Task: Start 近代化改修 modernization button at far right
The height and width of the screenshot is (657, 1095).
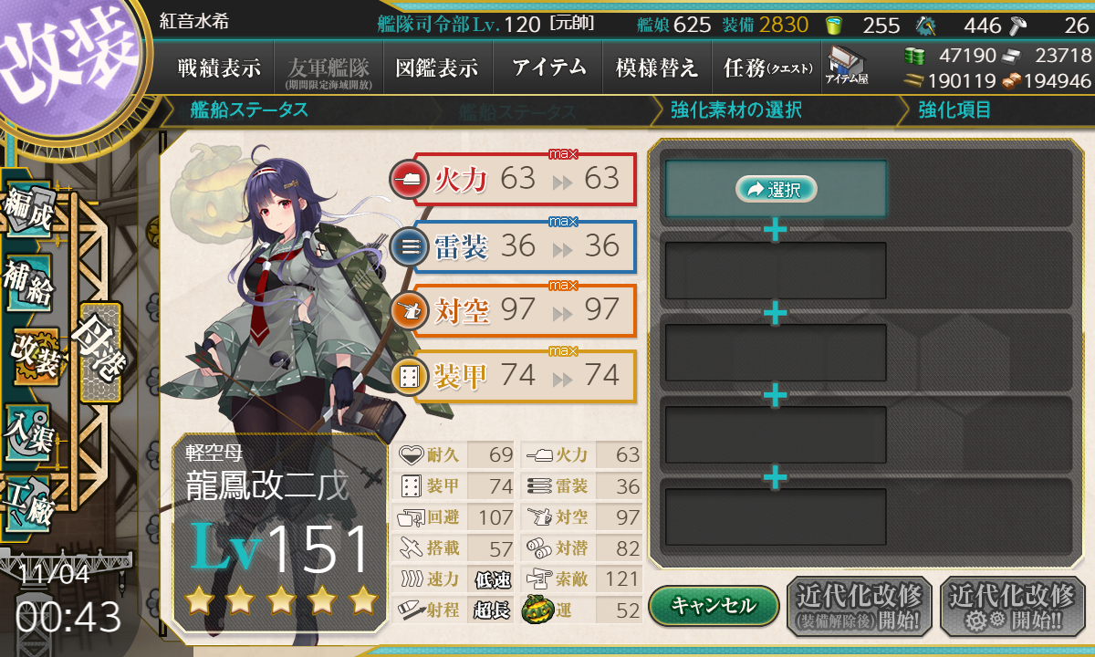Action: pyautogui.click(x=1013, y=607)
